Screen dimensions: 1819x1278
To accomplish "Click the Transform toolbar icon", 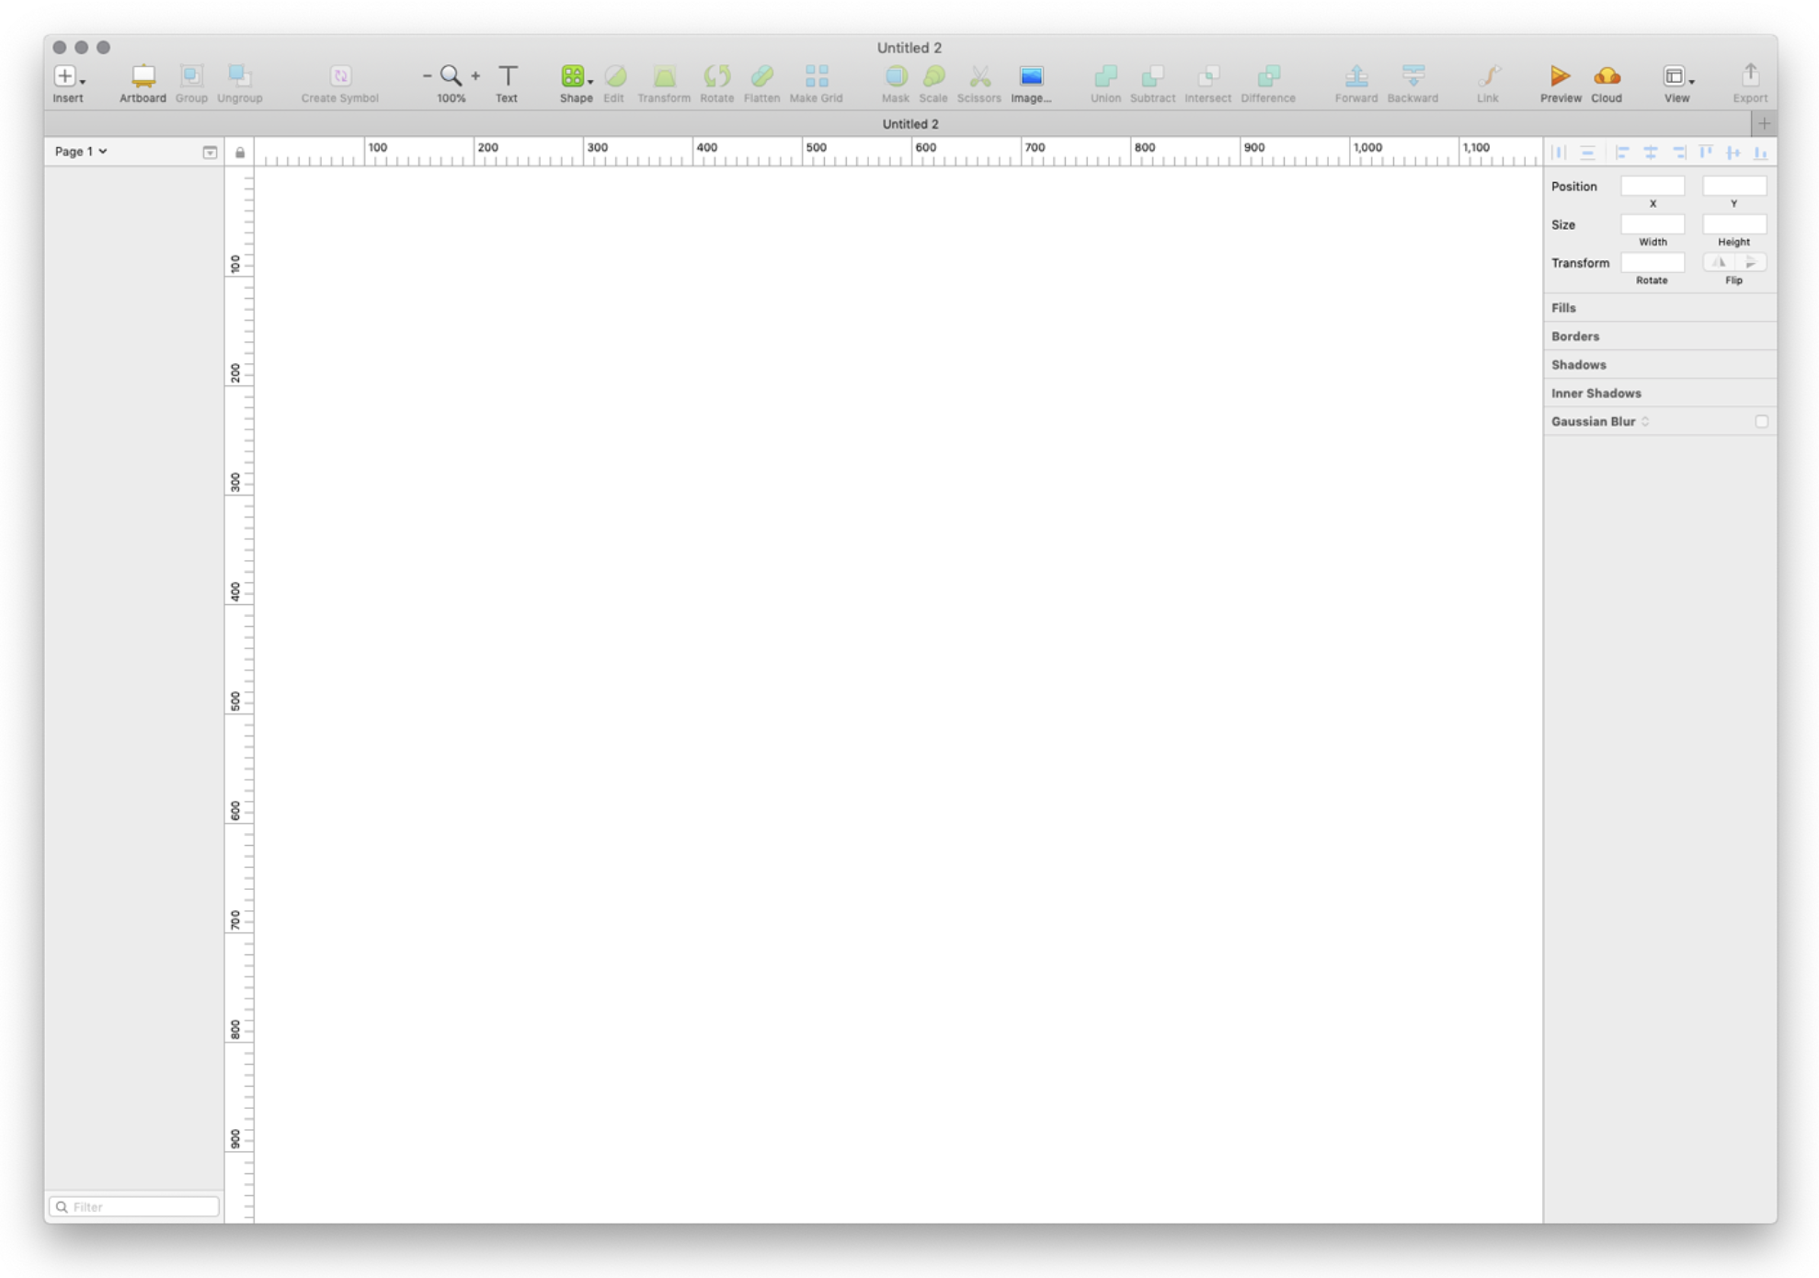I will [664, 76].
